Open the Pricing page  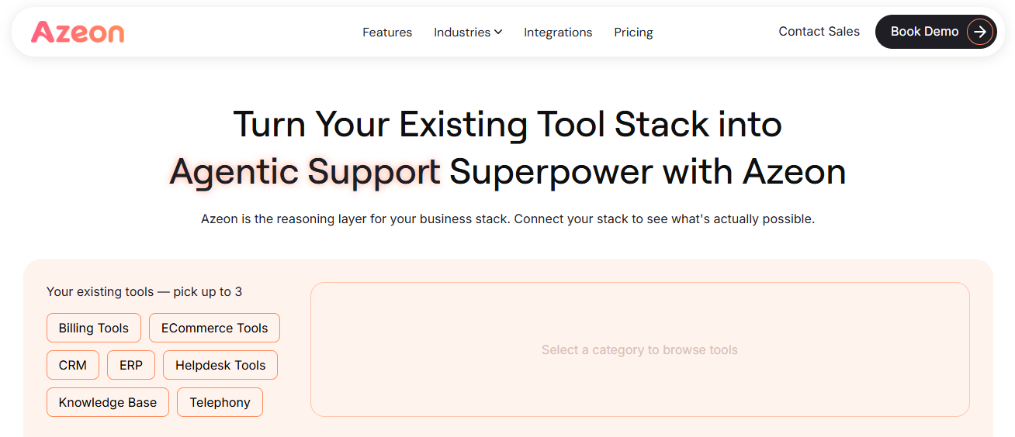point(633,33)
